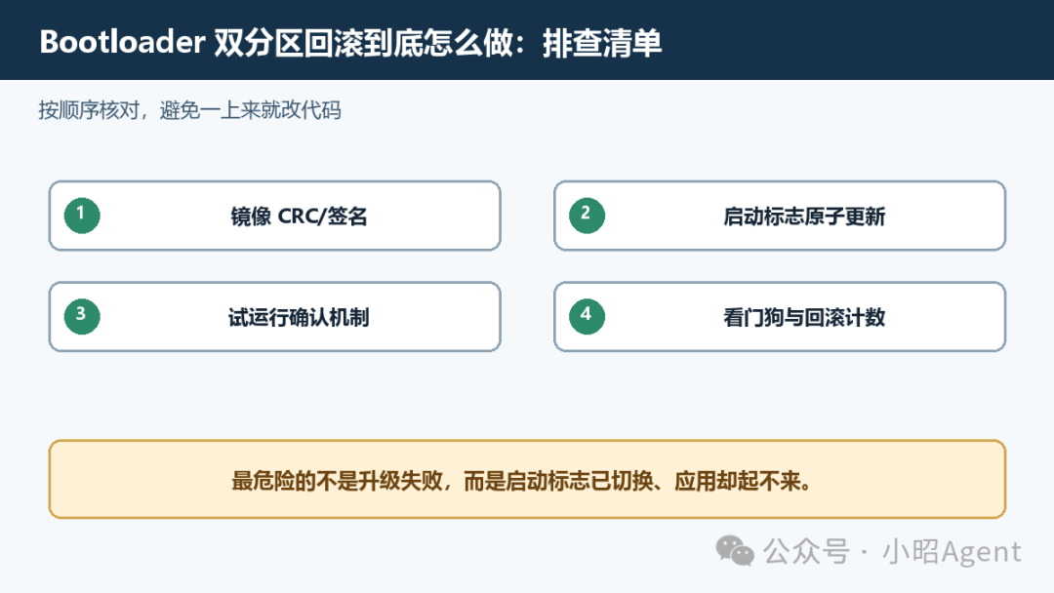Click the yellow warning callout box

(x=527, y=480)
